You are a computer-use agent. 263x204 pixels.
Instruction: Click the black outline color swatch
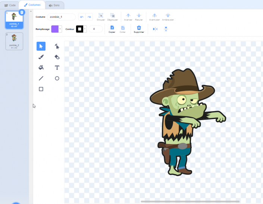(x=80, y=29)
